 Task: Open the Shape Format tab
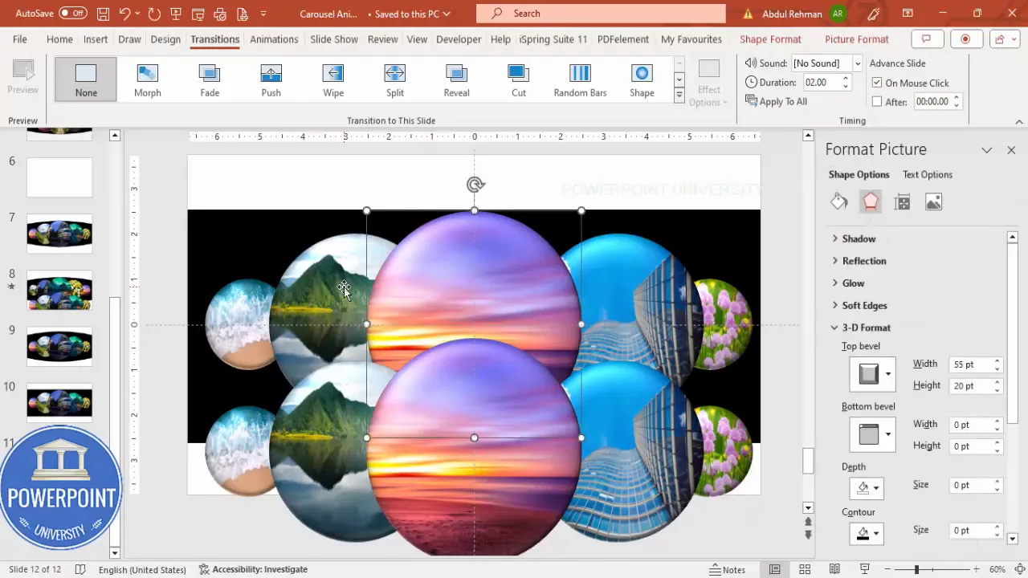(x=770, y=39)
